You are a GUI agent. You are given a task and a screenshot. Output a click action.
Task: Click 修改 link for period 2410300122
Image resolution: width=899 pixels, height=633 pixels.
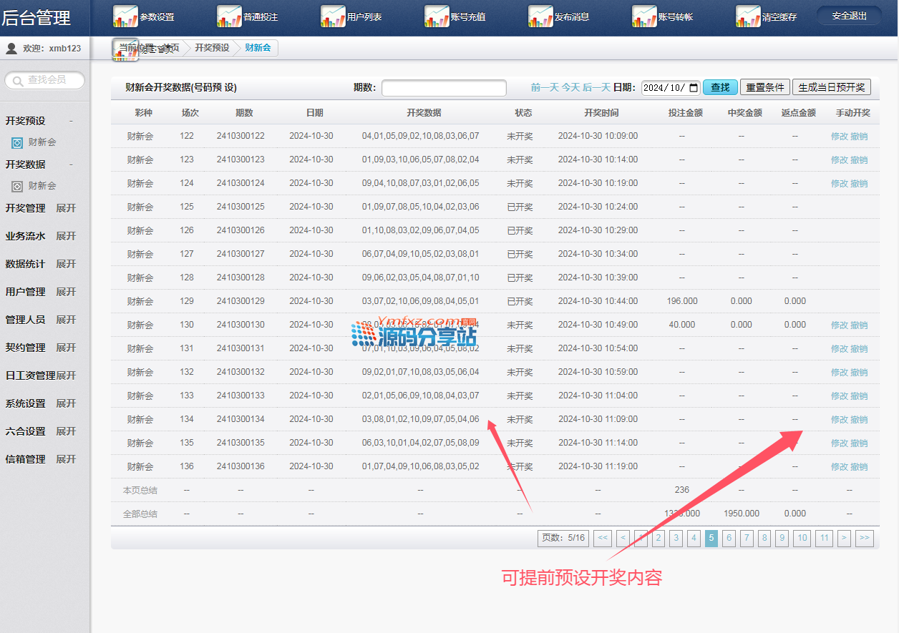tap(839, 136)
